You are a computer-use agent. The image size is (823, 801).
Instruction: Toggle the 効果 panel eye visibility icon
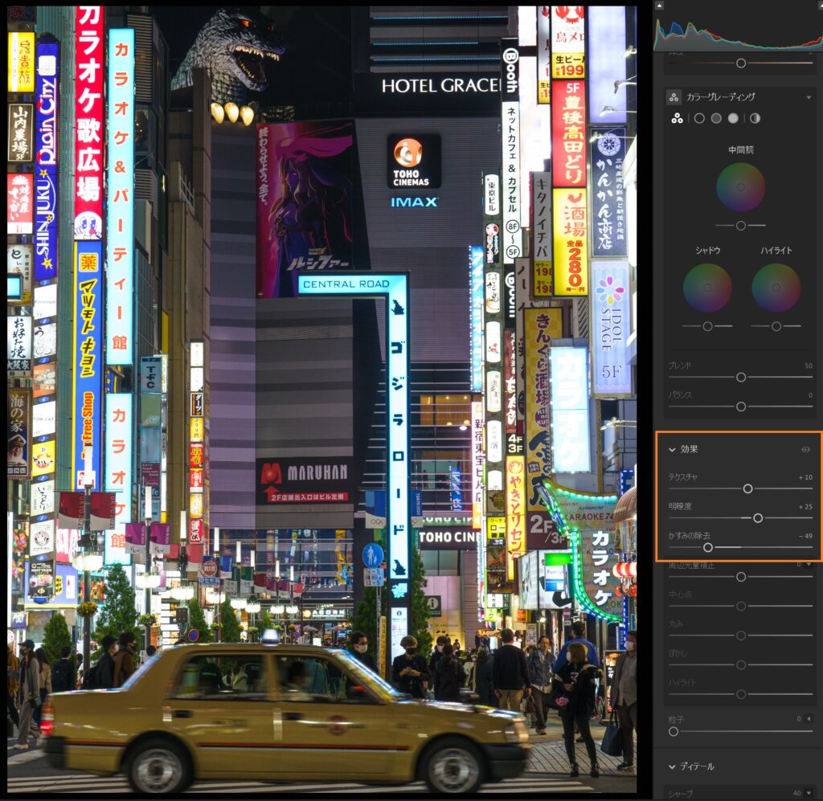pyautogui.click(x=805, y=450)
